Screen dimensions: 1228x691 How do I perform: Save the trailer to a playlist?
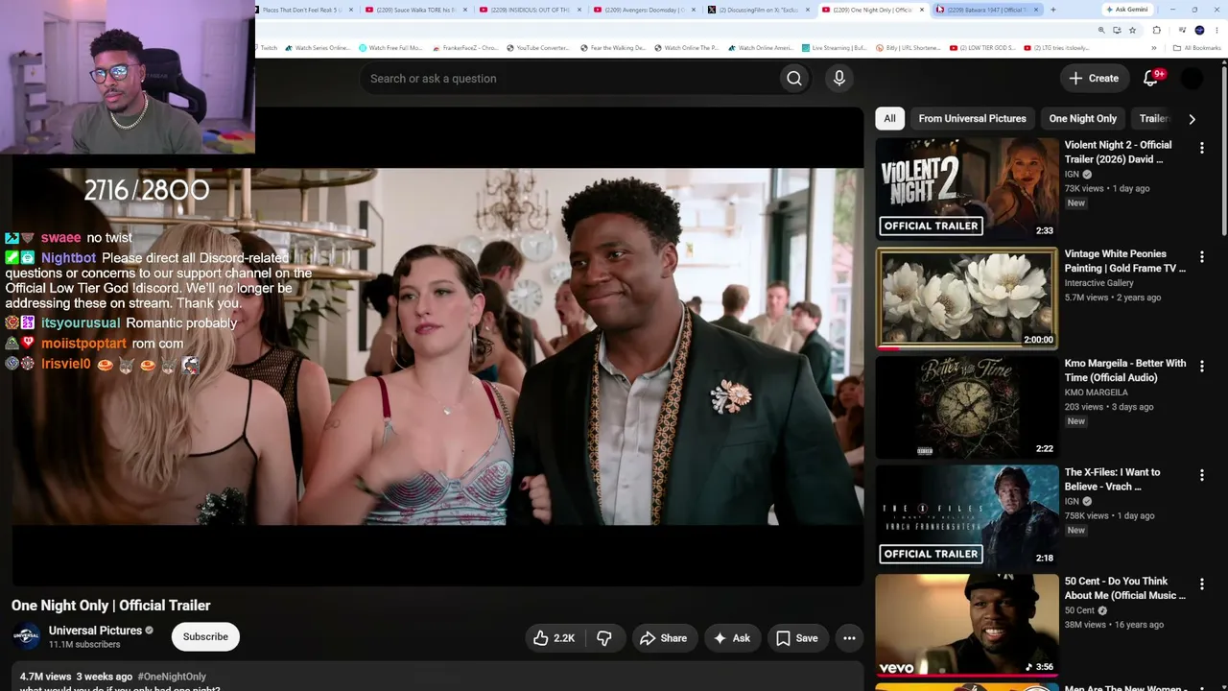point(796,638)
